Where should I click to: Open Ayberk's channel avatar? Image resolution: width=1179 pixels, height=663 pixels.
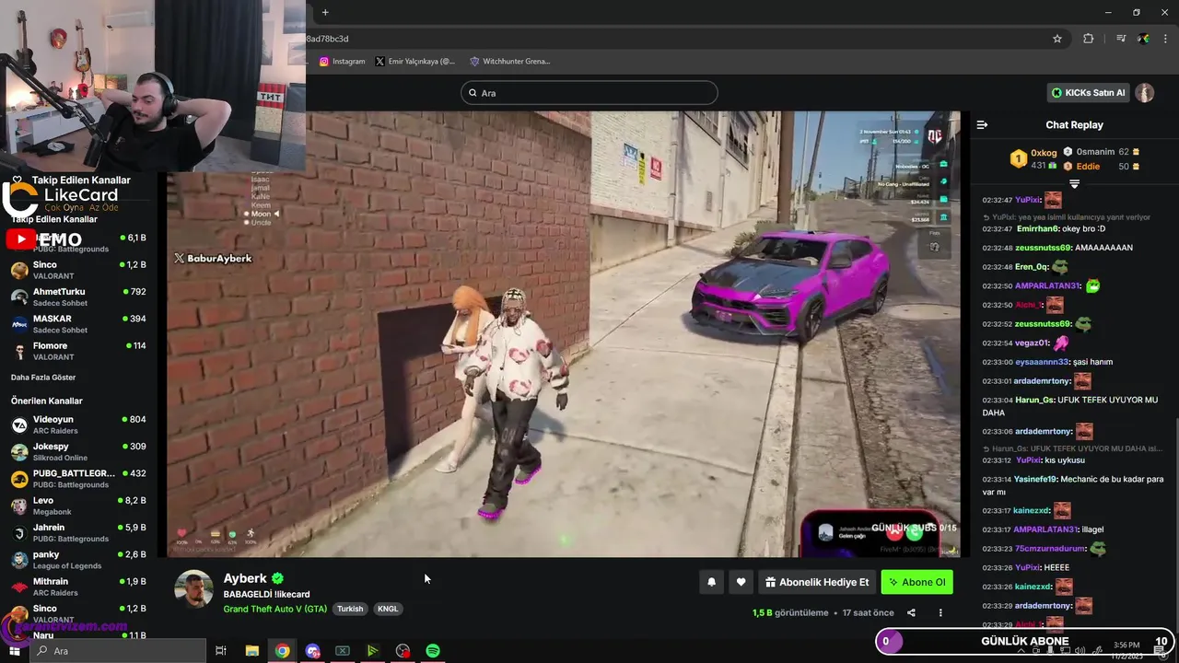coord(194,589)
